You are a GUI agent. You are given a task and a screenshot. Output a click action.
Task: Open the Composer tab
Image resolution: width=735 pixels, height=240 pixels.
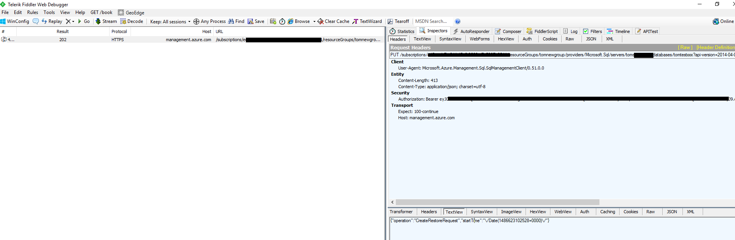click(508, 31)
